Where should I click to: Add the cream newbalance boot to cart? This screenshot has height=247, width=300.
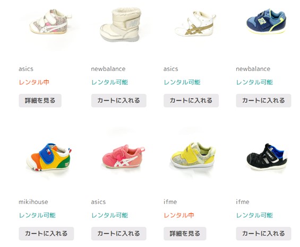tap(118, 101)
